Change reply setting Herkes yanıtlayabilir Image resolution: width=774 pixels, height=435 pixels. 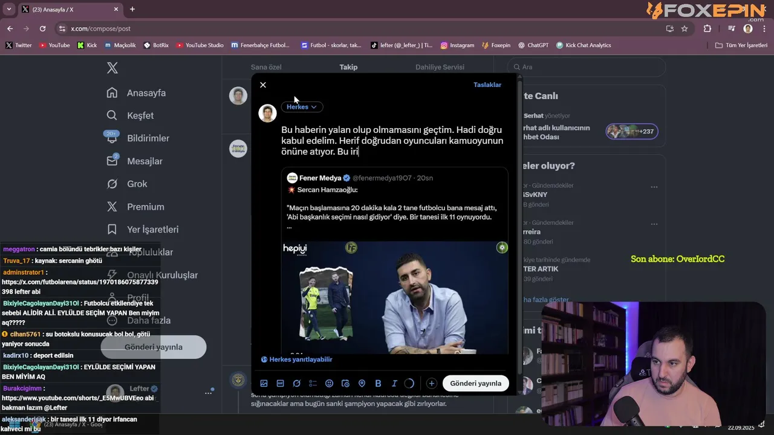point(296,359)
